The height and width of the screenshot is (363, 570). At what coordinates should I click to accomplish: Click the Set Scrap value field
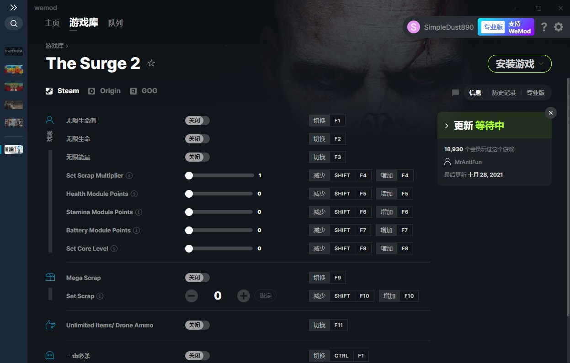click(218, 296)
